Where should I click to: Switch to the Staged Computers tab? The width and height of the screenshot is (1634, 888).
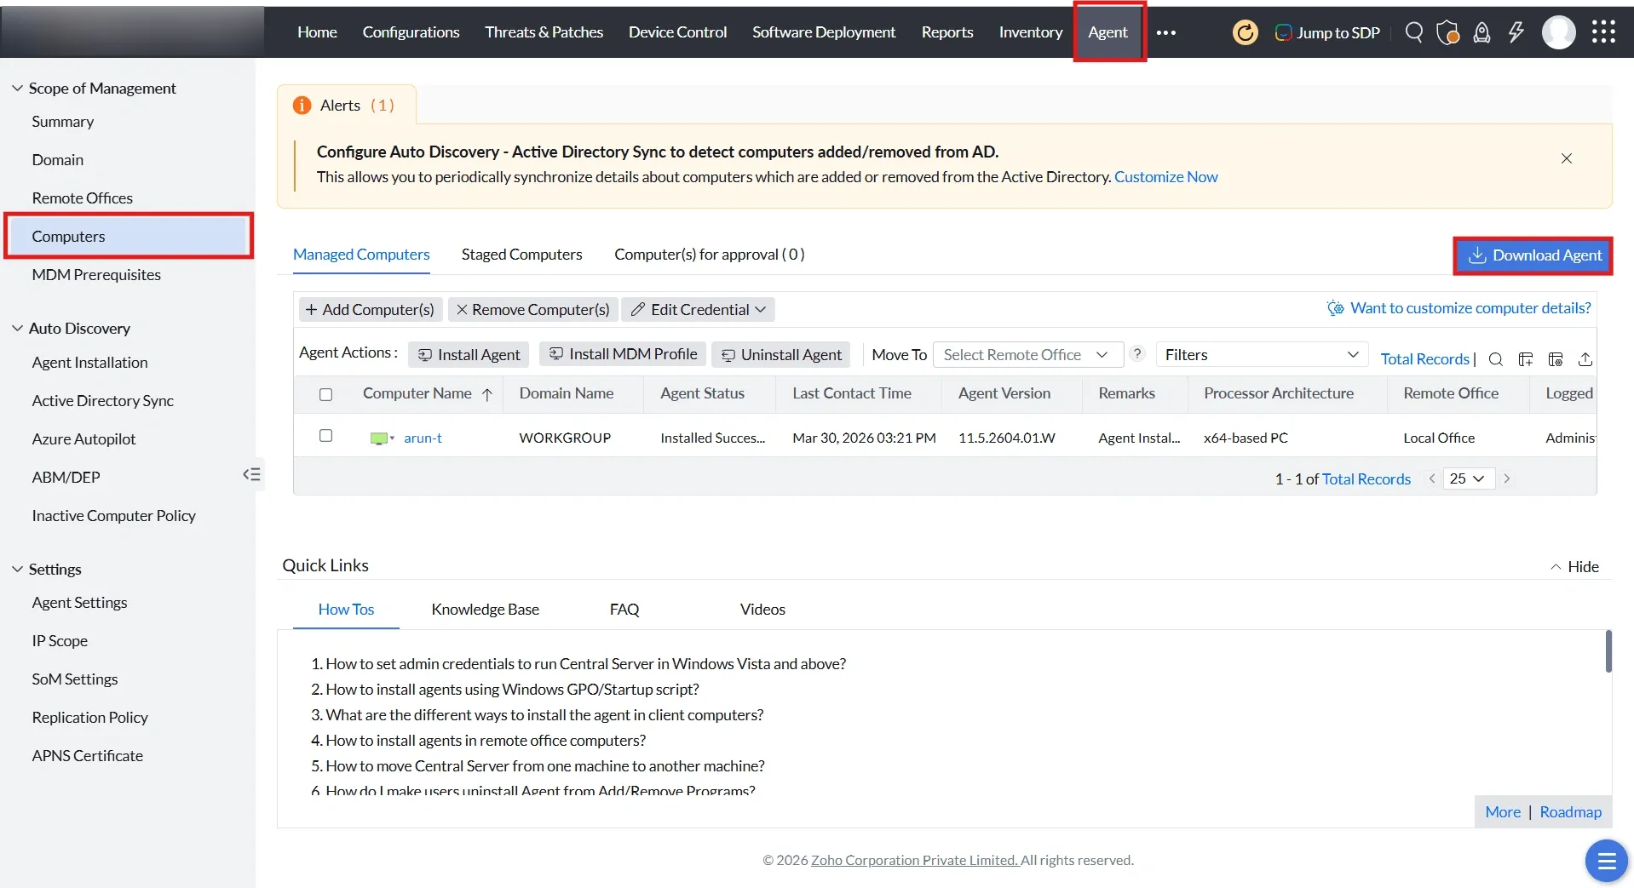coord(522,254)
